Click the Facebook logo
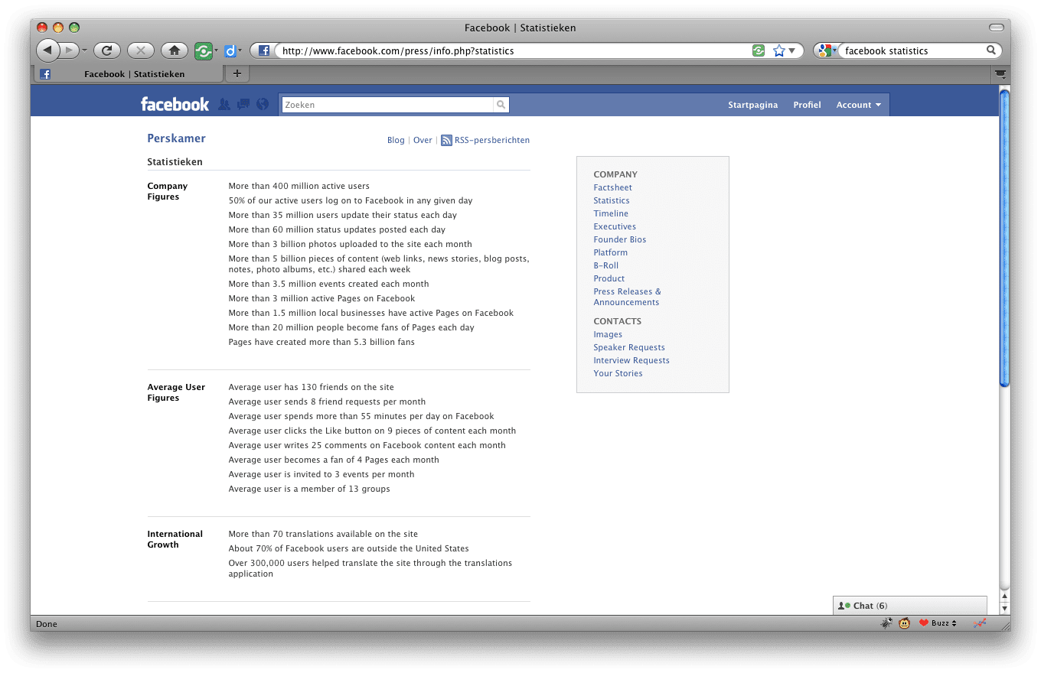This screenshot has width=1041, height=673. (175, 105)
